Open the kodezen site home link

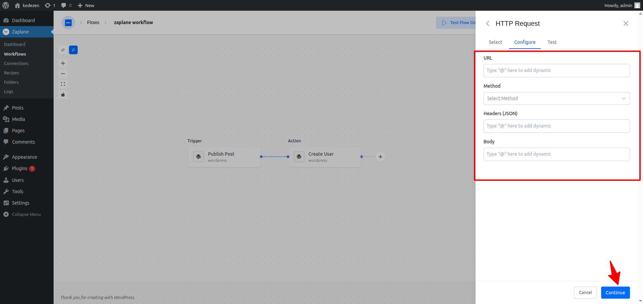click(x=27, y=5)
